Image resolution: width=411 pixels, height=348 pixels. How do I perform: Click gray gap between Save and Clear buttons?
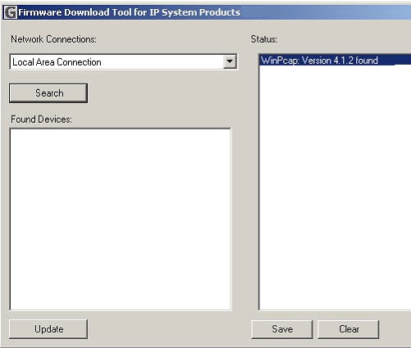tap(315, 329)
